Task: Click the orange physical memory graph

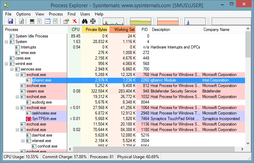Action: click(x=167, y=21)
